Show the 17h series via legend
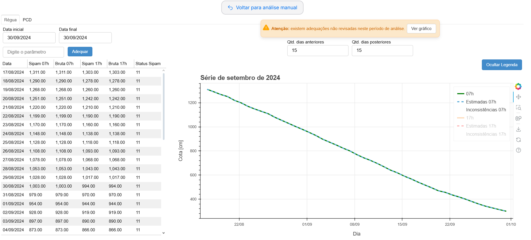The image size is (531, 240). (x=470, y=118)
